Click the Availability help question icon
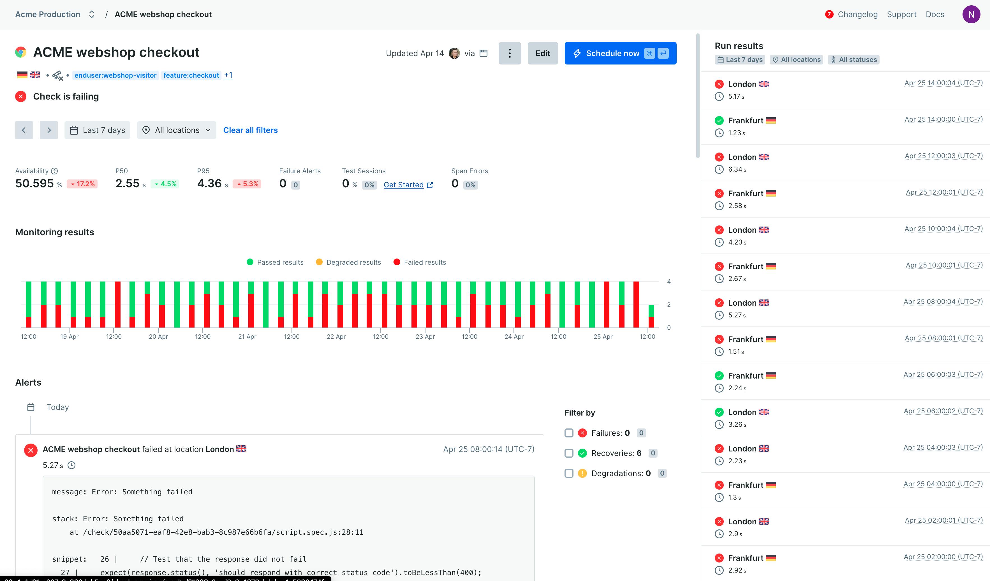The image size is (990, 581). (55, 171)
